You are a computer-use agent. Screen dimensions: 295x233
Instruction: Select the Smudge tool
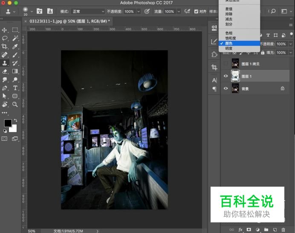(5, 80)
